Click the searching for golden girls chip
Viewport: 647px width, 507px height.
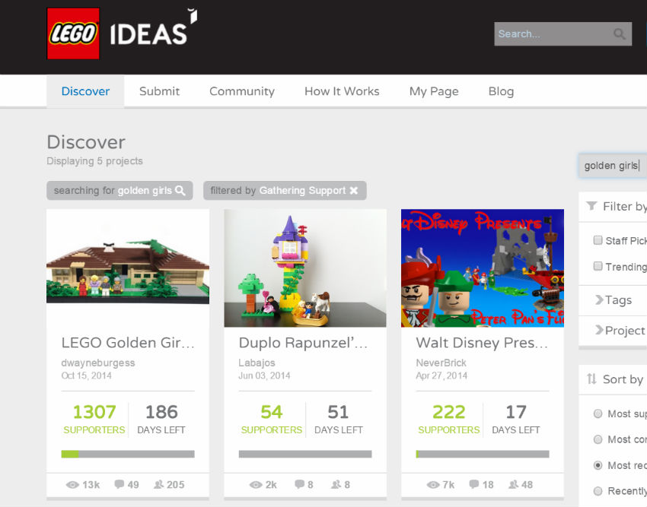120,191
